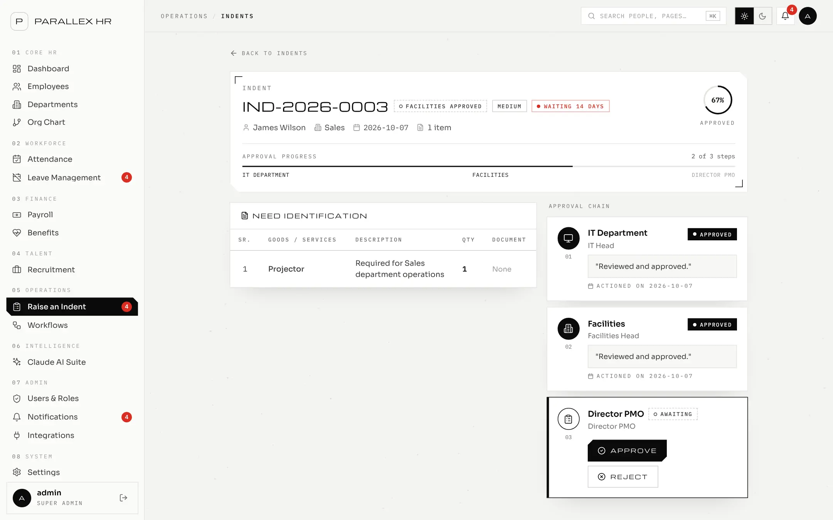This screenshot has width=833, height=520.
Task: Click the Departments building icon
Action: (x=17, y=104)
